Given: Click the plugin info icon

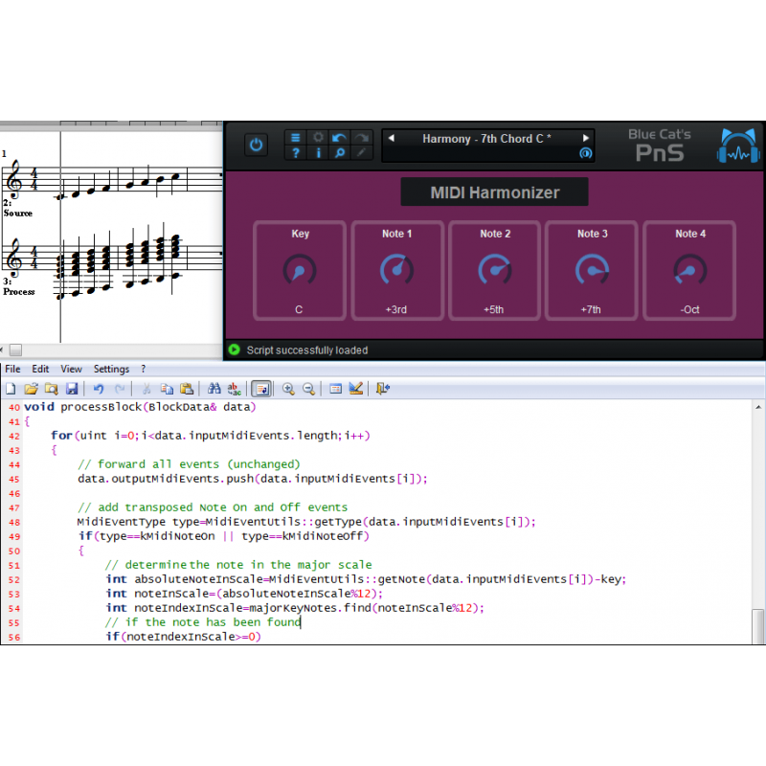Looking at the screenshot, I should (x=319, y=153).
